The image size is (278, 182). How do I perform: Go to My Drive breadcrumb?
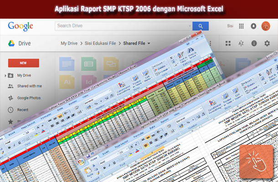(x=69, y=43)
